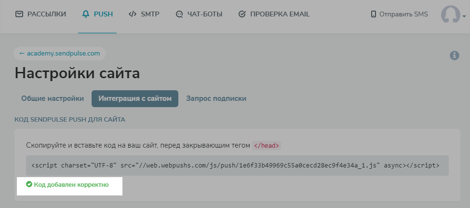The image size is (470, 208).
Task: Go back to academy.sendpulse.com
Action: click(59, 53)
